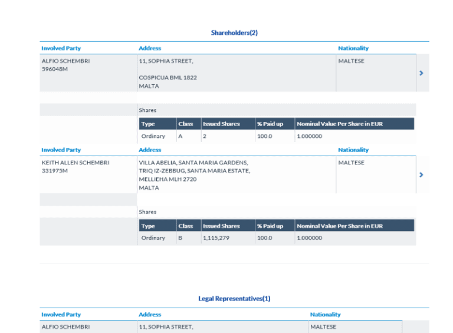Select KEITH ALLEN SCHEMBRI involved party name
The width and height of the screenshot is (453, 333).
pyautogui.click(x=75, y=163)
